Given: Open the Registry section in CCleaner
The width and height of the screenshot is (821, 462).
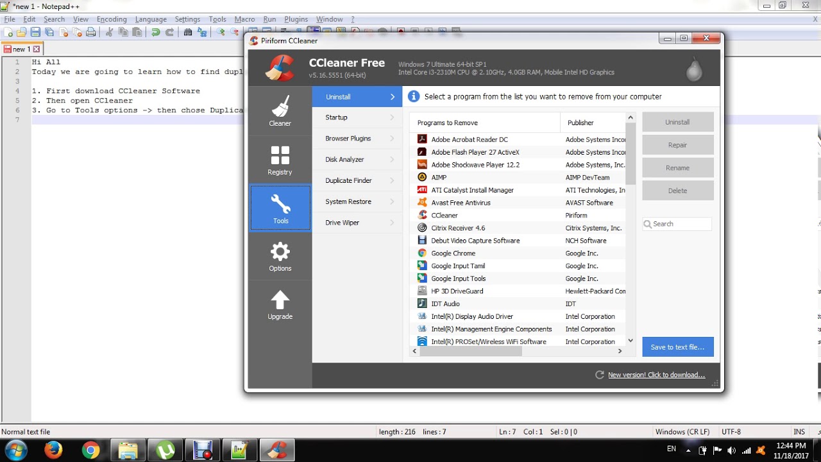Looking at the screenshot, I should tap(280, 160).
